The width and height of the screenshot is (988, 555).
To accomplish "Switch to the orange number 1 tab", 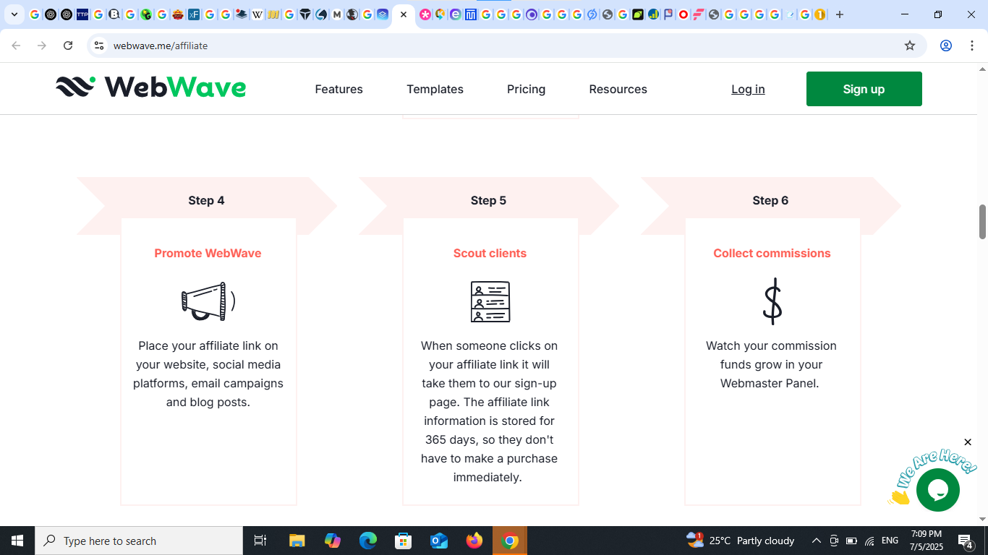I will 820,14.
